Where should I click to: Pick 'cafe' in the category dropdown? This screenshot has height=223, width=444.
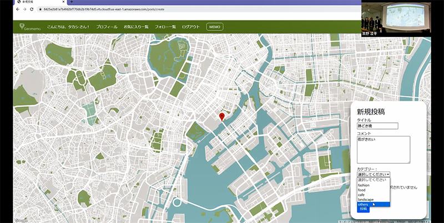[x=362, y=195]
